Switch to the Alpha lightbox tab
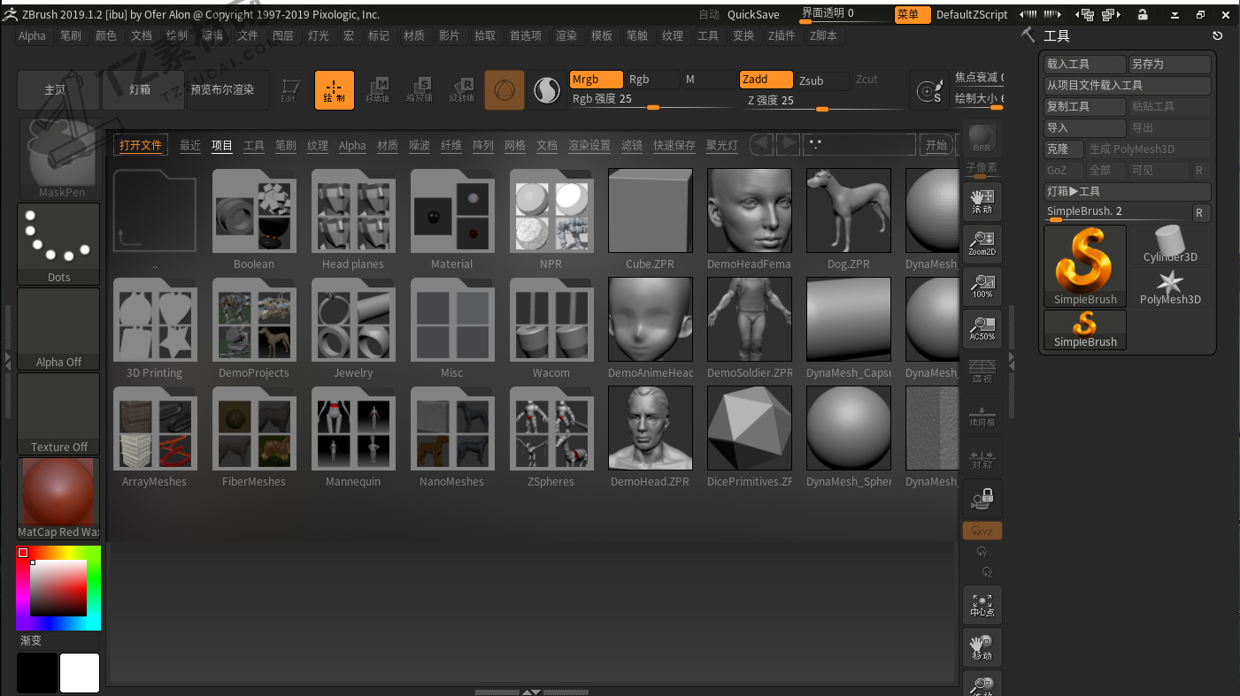Viewport: 1240px width, 696px height. [352, 145]
